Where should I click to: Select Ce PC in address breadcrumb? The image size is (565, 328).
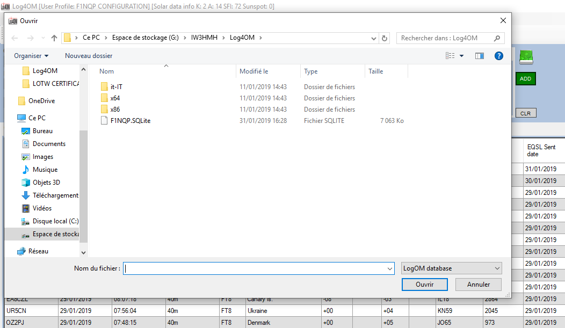[x=91, y=38]
